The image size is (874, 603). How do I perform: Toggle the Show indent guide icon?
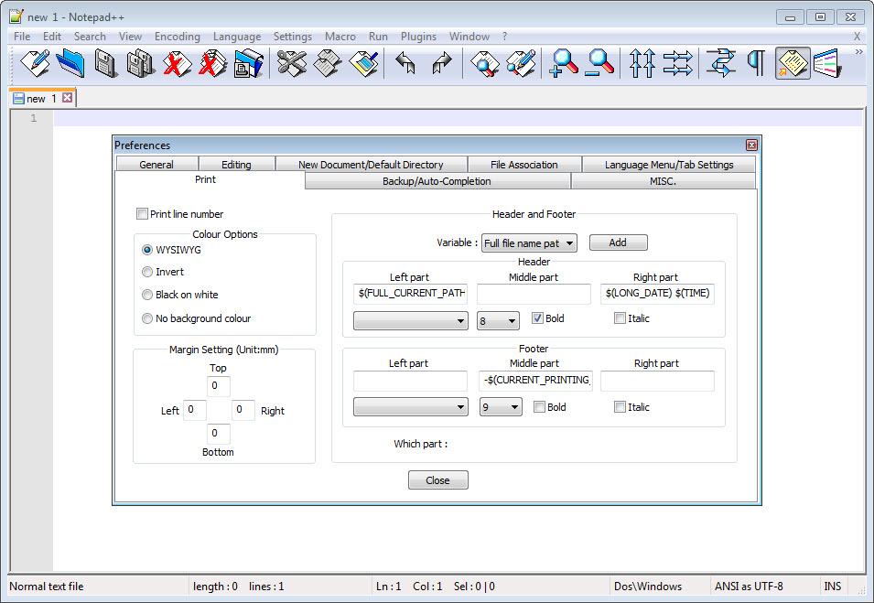[x=793, y=63]
